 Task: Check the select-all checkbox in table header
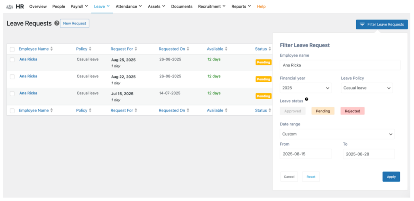12,49
